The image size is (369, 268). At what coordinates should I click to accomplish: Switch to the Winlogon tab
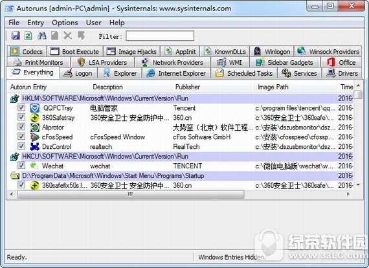(x=272, y=51)
